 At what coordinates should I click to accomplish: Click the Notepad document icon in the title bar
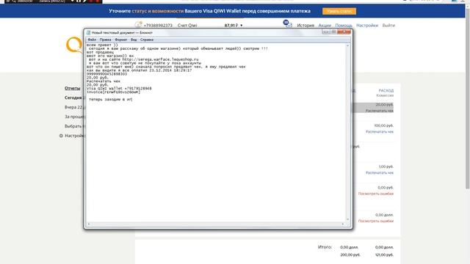(88, 32)
